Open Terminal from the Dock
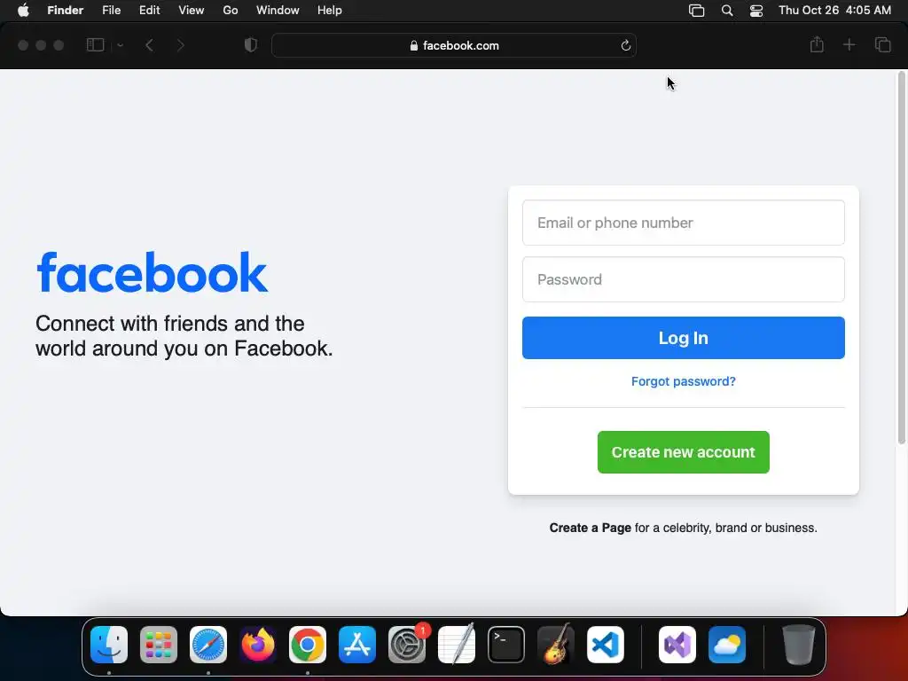This screenshot has height=681, width=908. pos(506,645)
